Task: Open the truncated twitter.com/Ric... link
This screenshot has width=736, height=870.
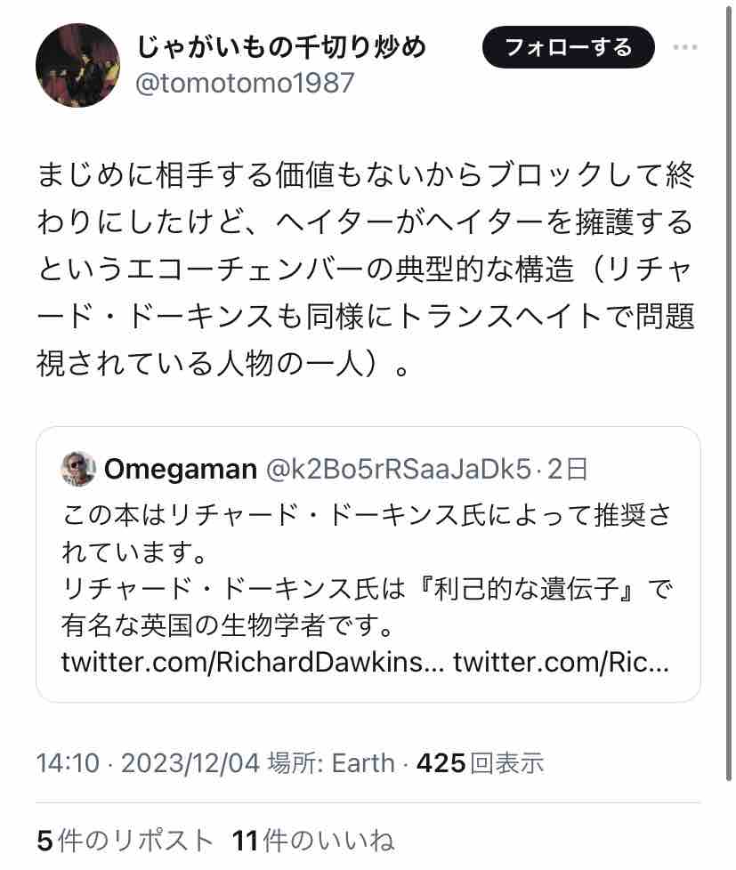Action: (x=561, y=663)
